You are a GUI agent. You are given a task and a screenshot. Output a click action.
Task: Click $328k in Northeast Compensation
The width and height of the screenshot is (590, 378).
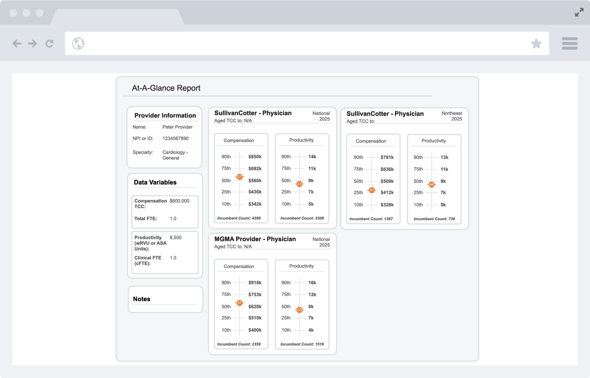tap(387, 205)
